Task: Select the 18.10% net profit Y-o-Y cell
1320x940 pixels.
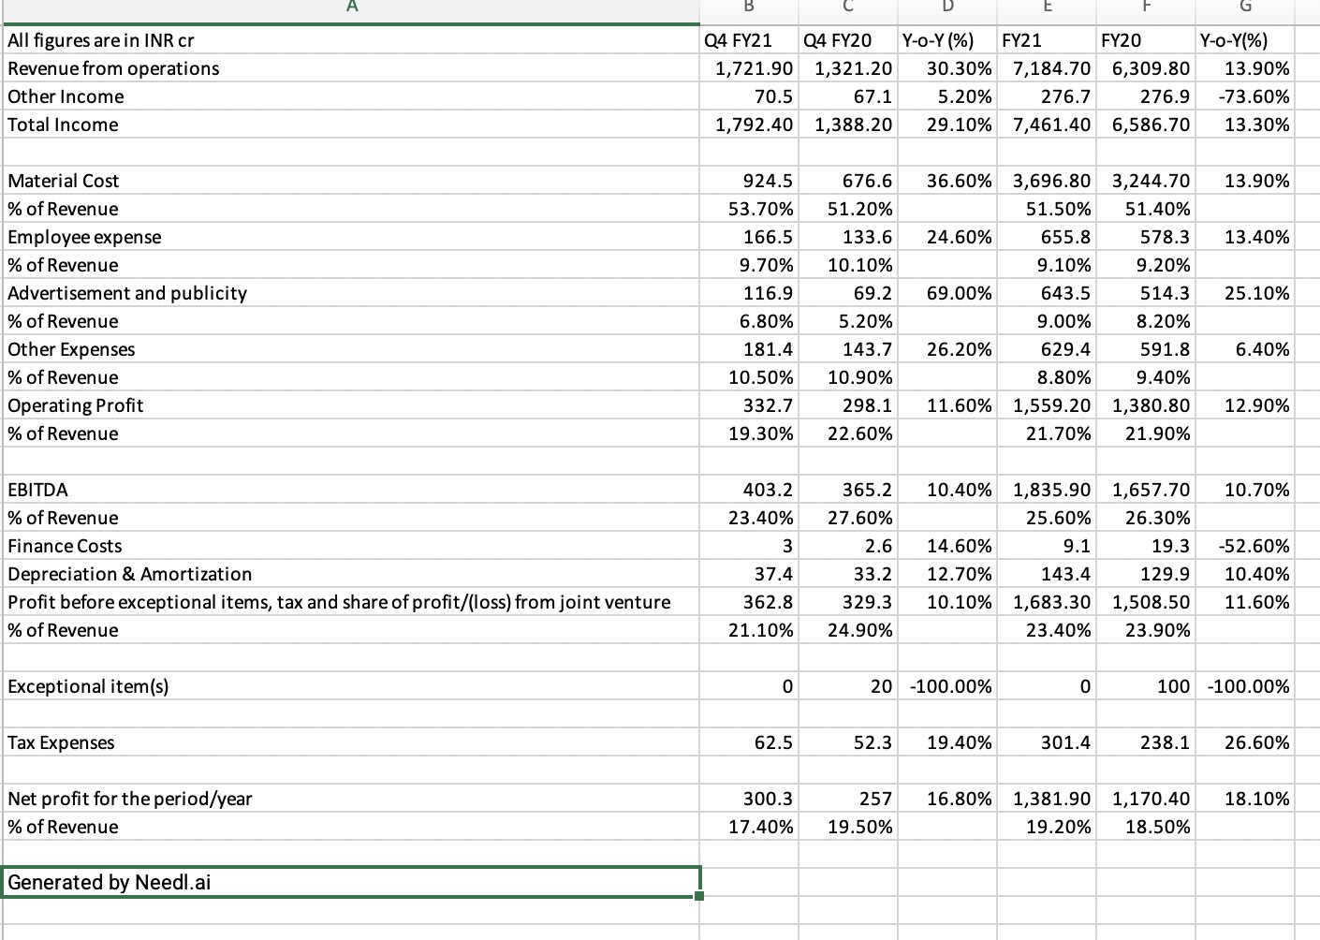Action: pos(1245,799)
